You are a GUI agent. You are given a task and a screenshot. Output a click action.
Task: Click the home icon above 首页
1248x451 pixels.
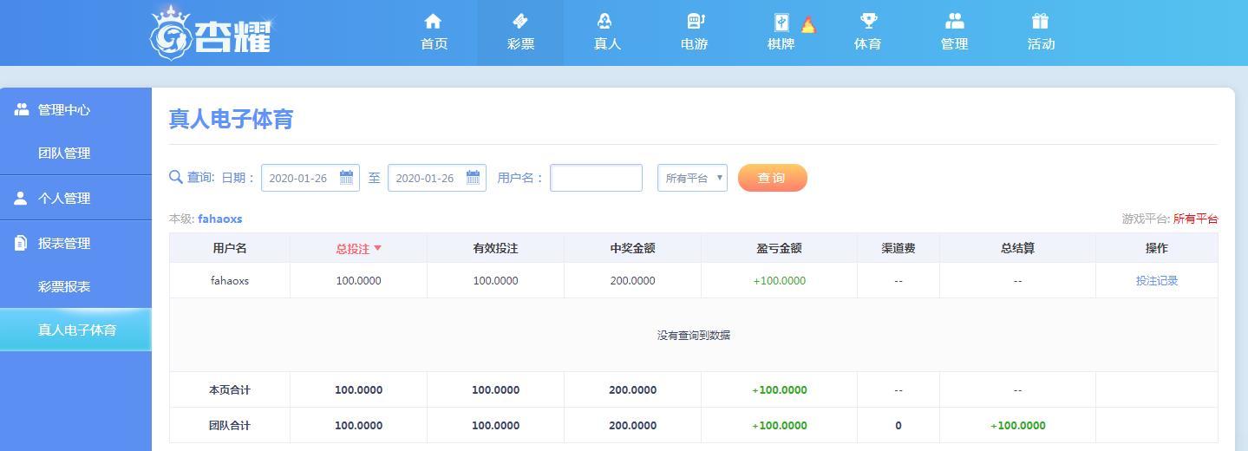[x=433, y=21]
